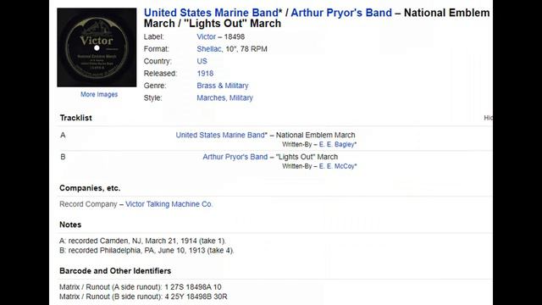Open United States Marine Band title link
The height and width of the screenshot is (305, 542).
tap(211, 13)
